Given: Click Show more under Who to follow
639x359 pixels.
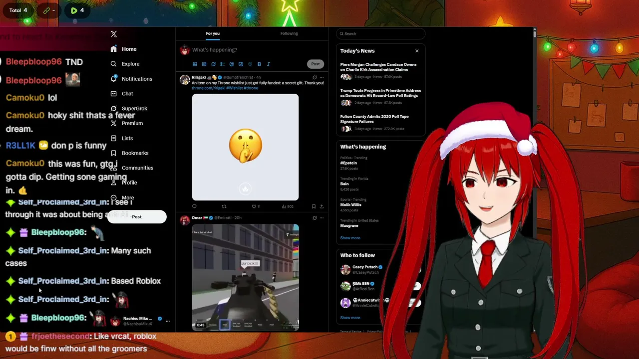Looking at the screenshot, I should [x=350, y=318].
